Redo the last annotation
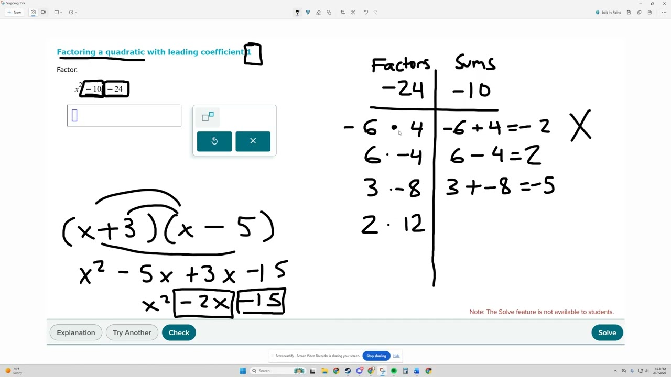 pyautogui.click(x=375, y=12)
